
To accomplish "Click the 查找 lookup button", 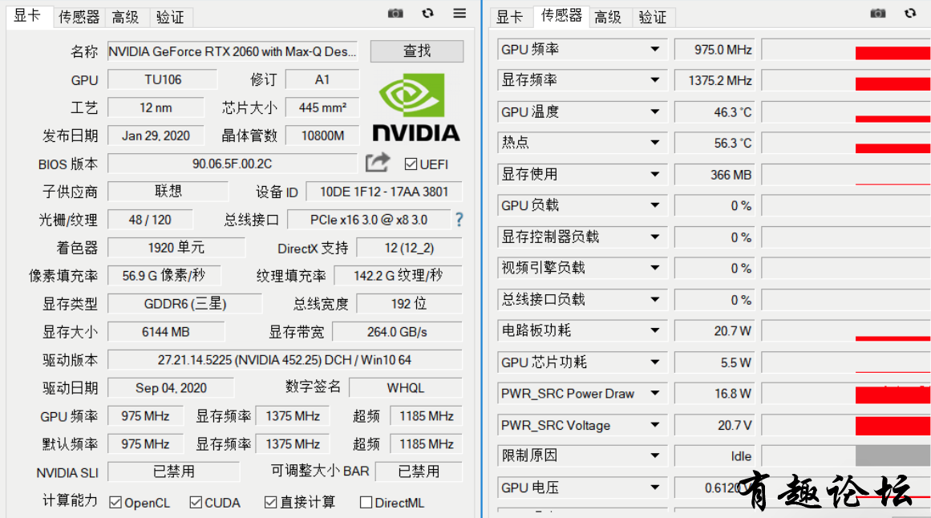I will (x=417, y=51).
